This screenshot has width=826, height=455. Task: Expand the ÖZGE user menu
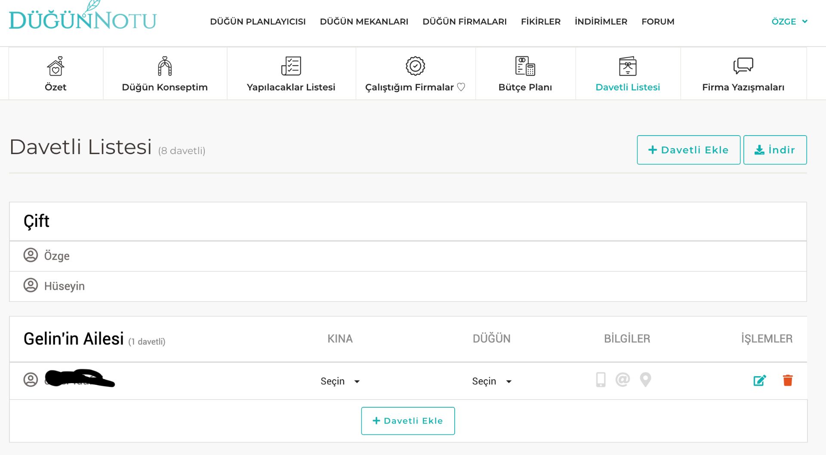click(789, 22)
